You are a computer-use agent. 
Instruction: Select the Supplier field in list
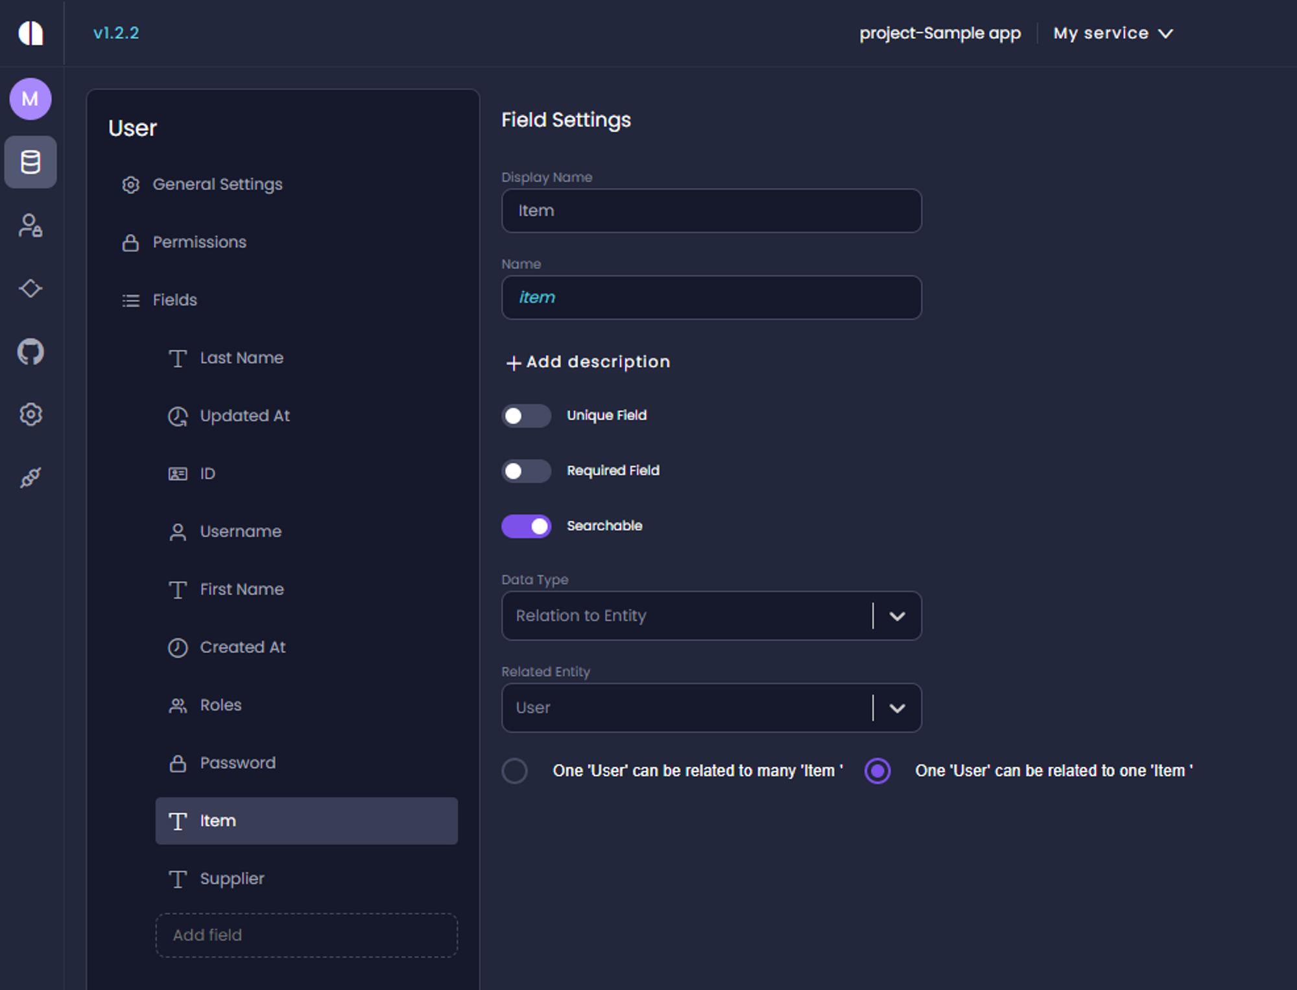232,878
